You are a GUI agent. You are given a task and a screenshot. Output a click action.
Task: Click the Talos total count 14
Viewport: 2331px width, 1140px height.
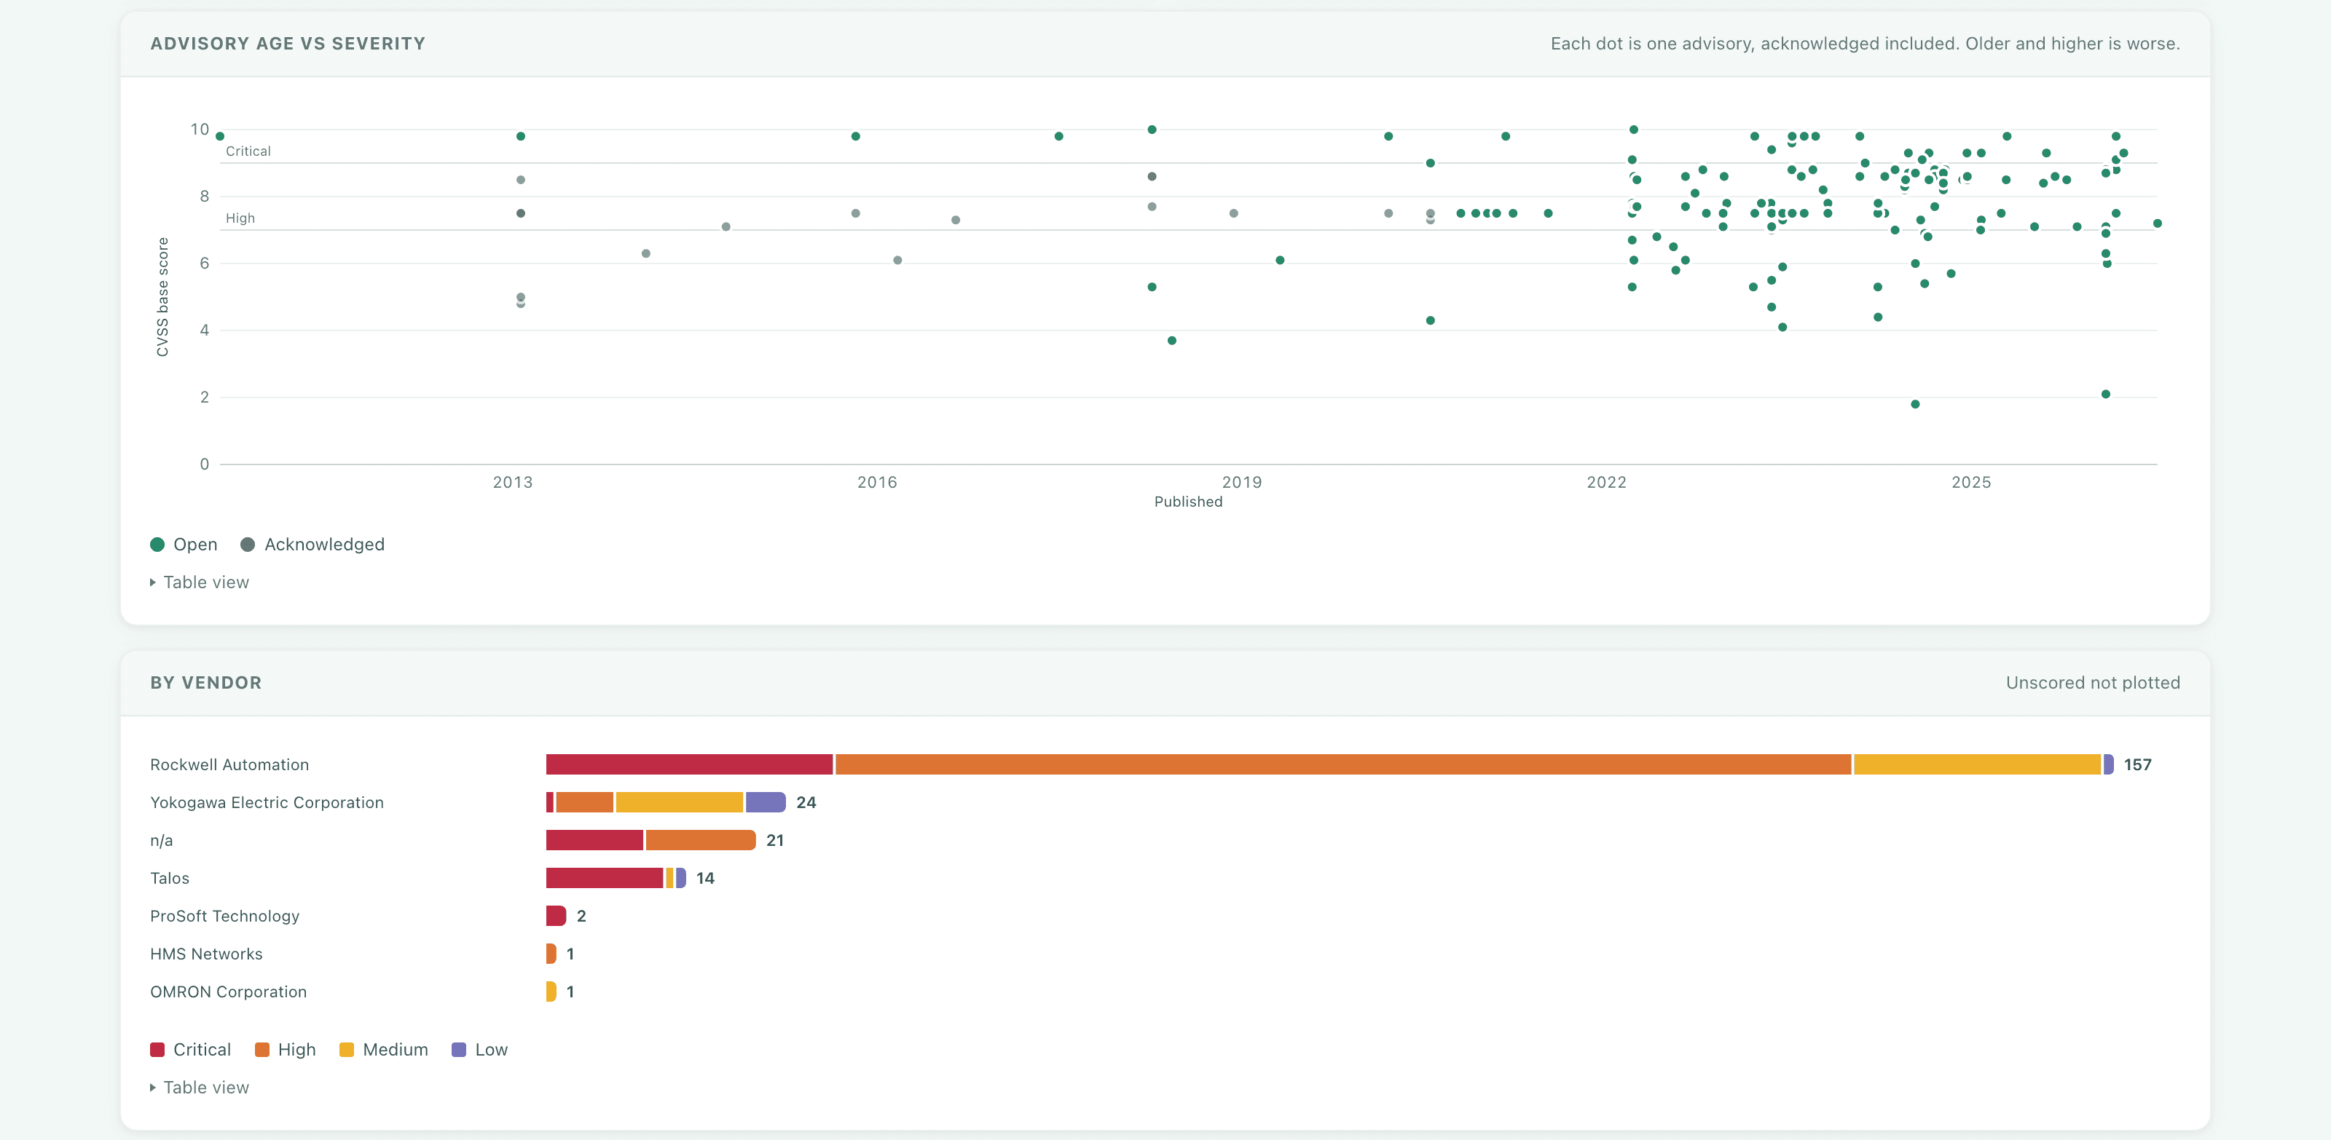(x=705, y=879)
